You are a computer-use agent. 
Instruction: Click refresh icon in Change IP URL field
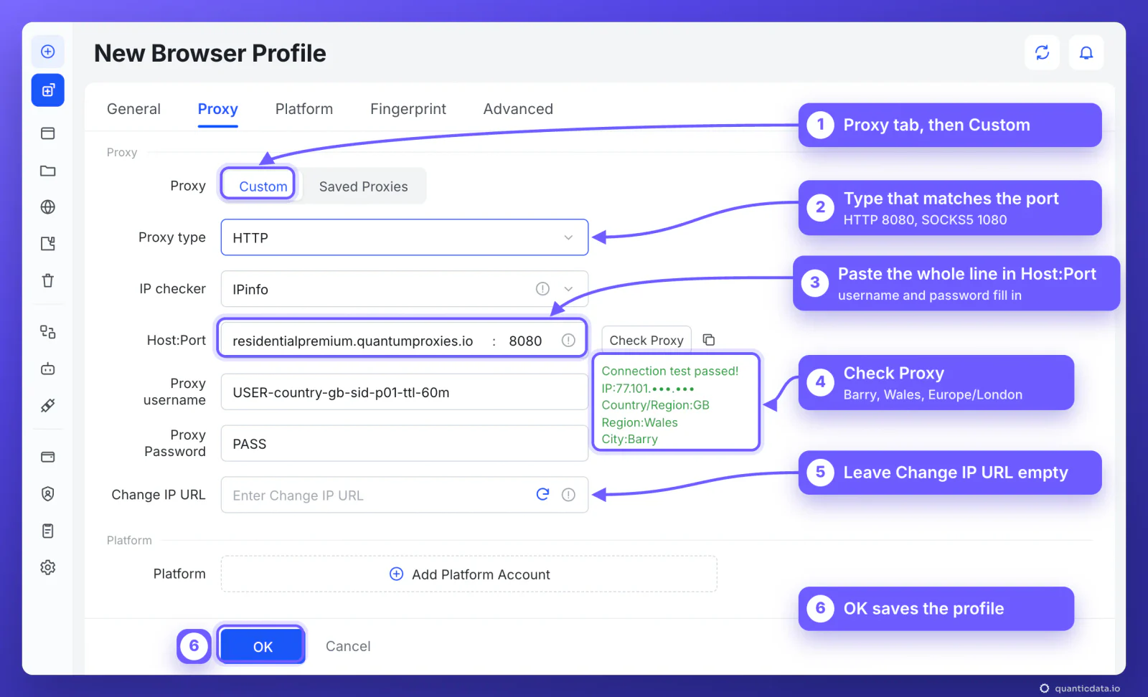click(x=542, y=494)
